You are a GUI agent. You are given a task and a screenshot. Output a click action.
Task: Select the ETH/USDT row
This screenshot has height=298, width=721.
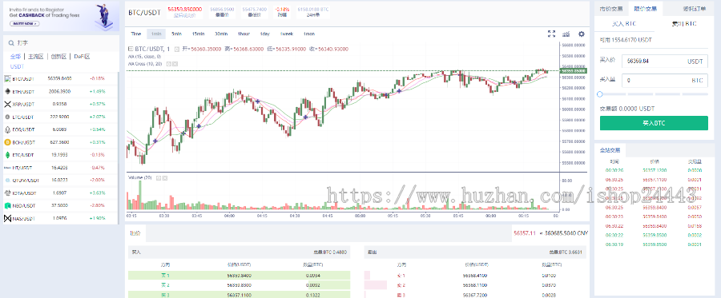click(x=61, y=91)
